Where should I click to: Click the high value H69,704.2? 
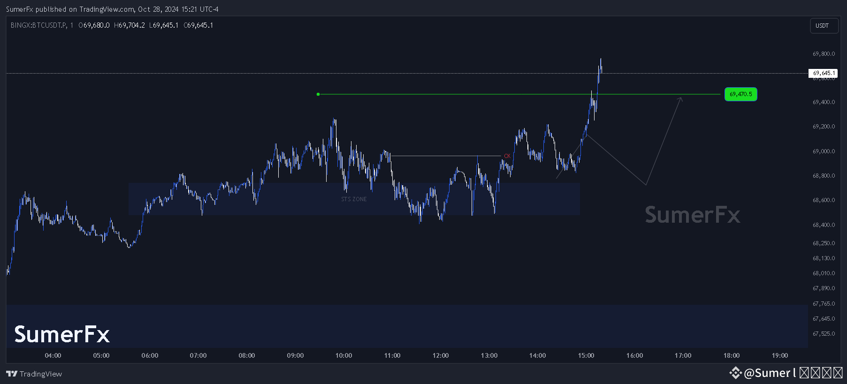click(x=130, y=25)
